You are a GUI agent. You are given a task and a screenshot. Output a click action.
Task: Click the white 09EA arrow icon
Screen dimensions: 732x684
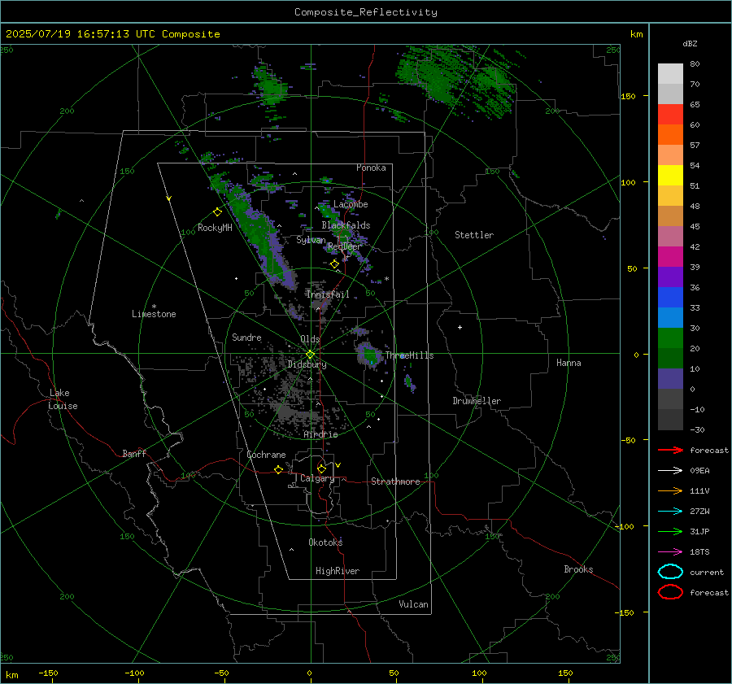coord(670,470)
